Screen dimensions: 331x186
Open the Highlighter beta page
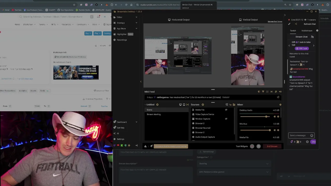pos(123,34)
